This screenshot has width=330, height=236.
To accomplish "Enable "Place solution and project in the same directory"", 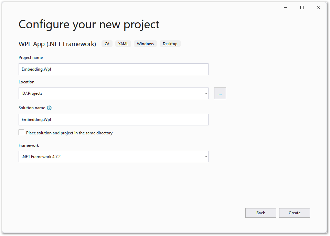I will coord(21,132).
